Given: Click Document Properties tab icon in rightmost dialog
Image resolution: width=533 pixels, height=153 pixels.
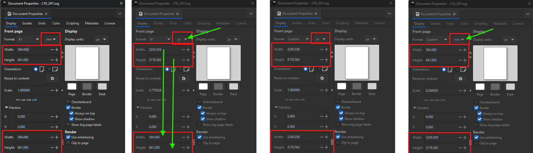Looking at the screenshot, I should tap(418, 14).
